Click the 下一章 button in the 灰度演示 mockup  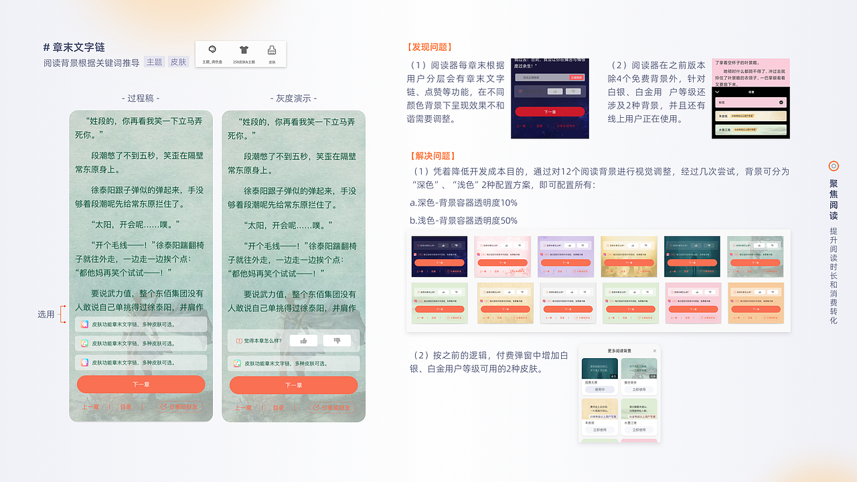pos(293,385)
